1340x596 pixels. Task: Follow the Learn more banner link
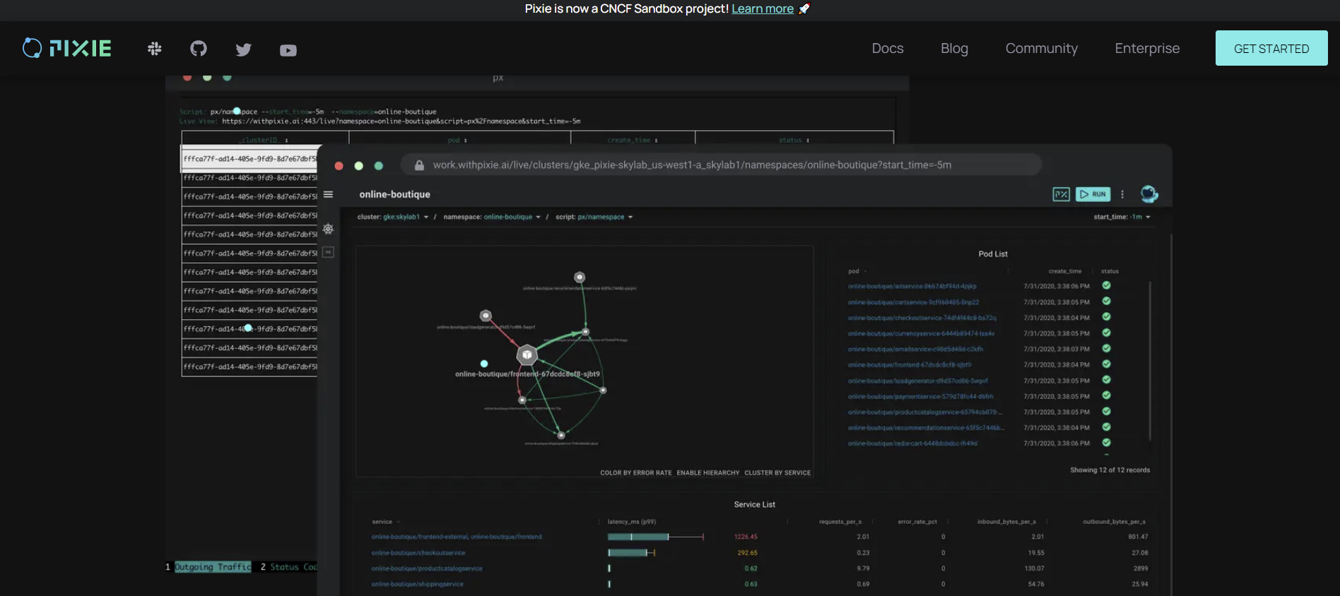click(763, 8)
